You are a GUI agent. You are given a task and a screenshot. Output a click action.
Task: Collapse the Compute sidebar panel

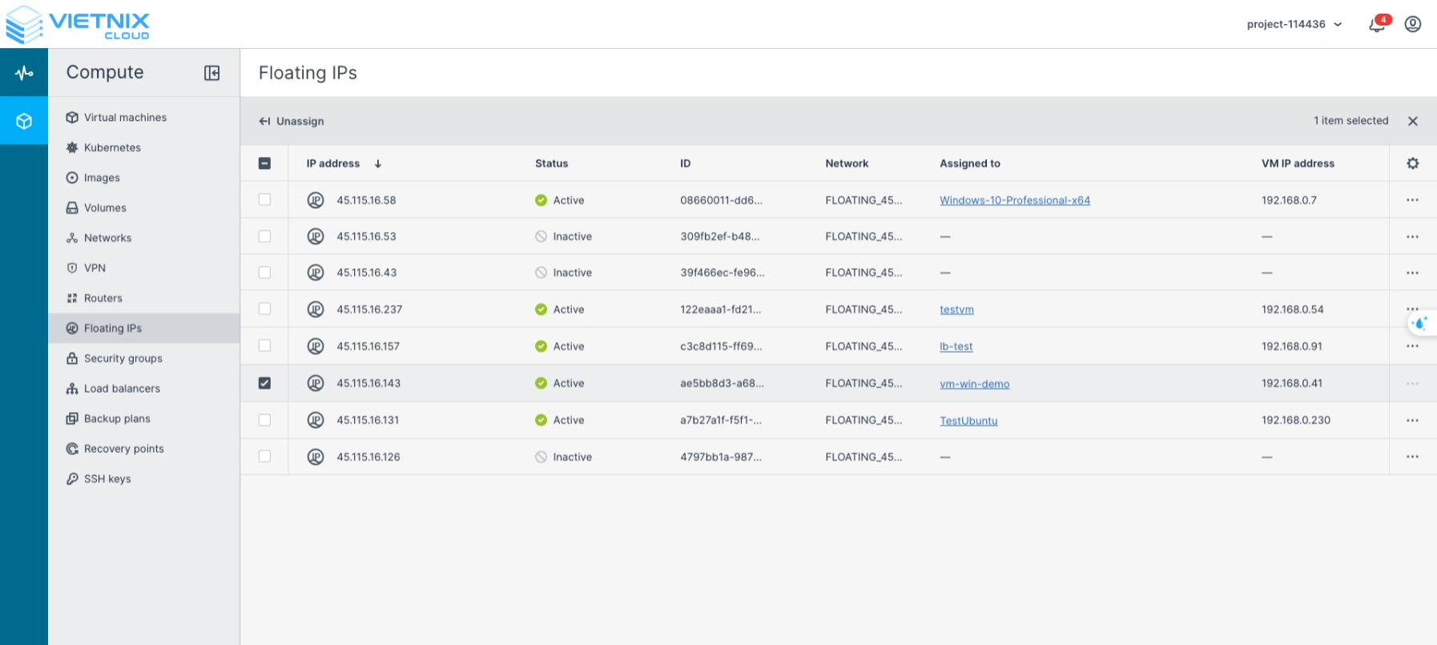[x=211, y=73]
